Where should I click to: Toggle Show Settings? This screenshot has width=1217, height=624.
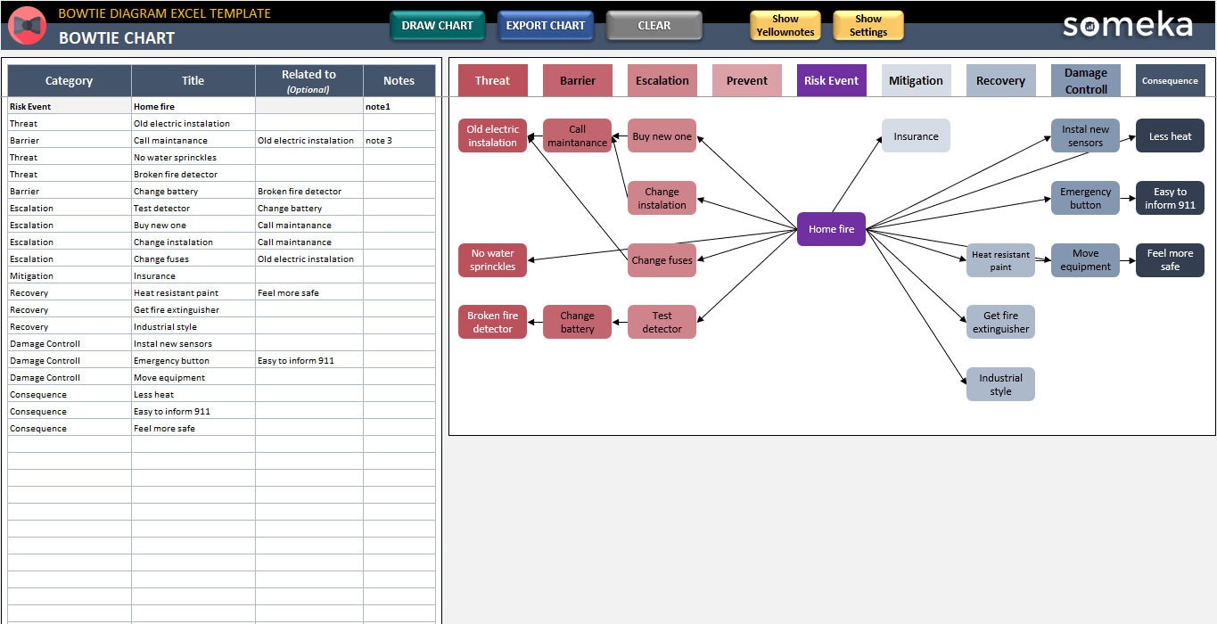[x=868, y=26]
